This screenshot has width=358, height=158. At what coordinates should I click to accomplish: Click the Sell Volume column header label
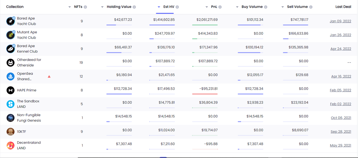(297, 7)
